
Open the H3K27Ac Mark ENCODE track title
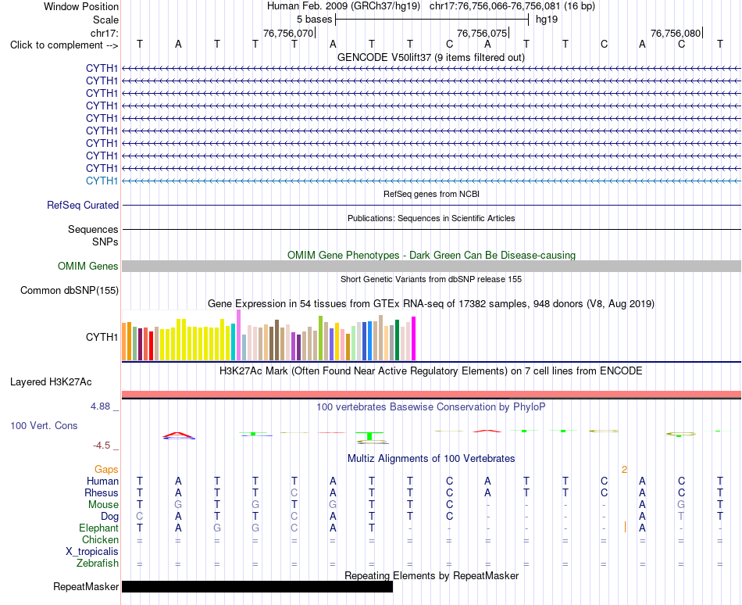(431, 371)
